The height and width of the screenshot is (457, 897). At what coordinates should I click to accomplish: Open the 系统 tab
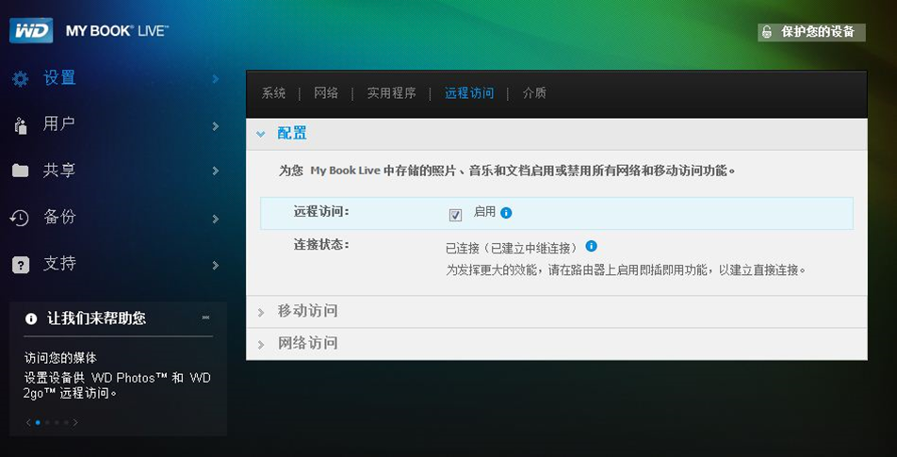(273, 93)
